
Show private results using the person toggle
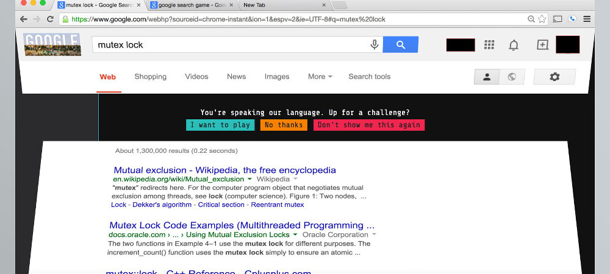coord(487,77)
